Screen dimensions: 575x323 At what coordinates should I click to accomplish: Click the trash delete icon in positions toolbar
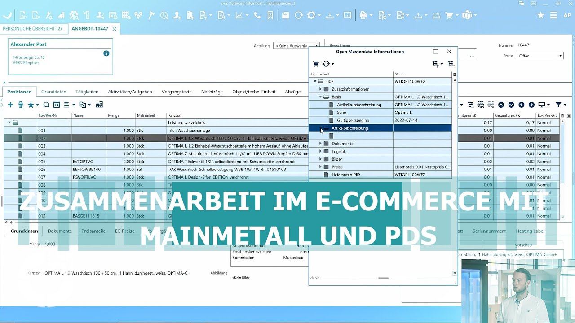pos(21,105)
